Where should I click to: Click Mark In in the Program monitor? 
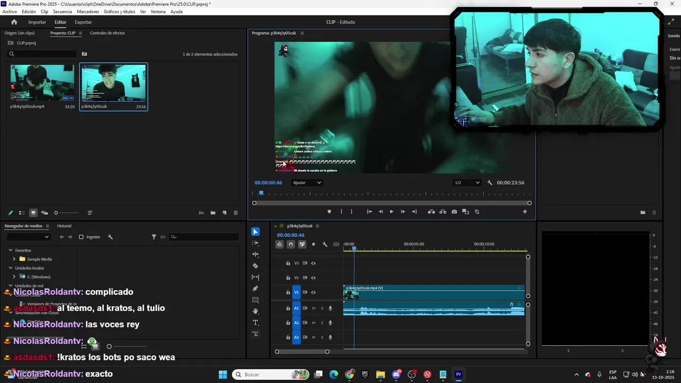click(x=342, y=212)
